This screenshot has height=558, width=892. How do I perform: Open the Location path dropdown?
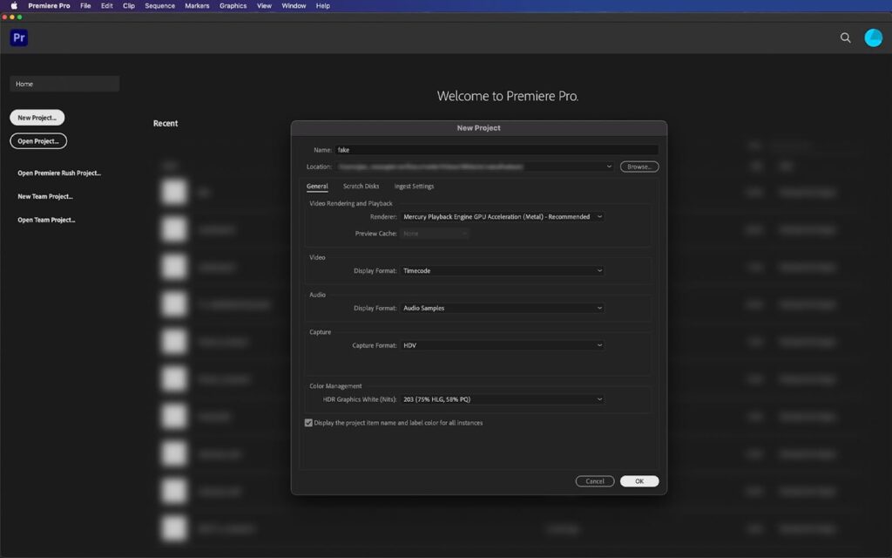pyautogui.click(x=475, y=167)
